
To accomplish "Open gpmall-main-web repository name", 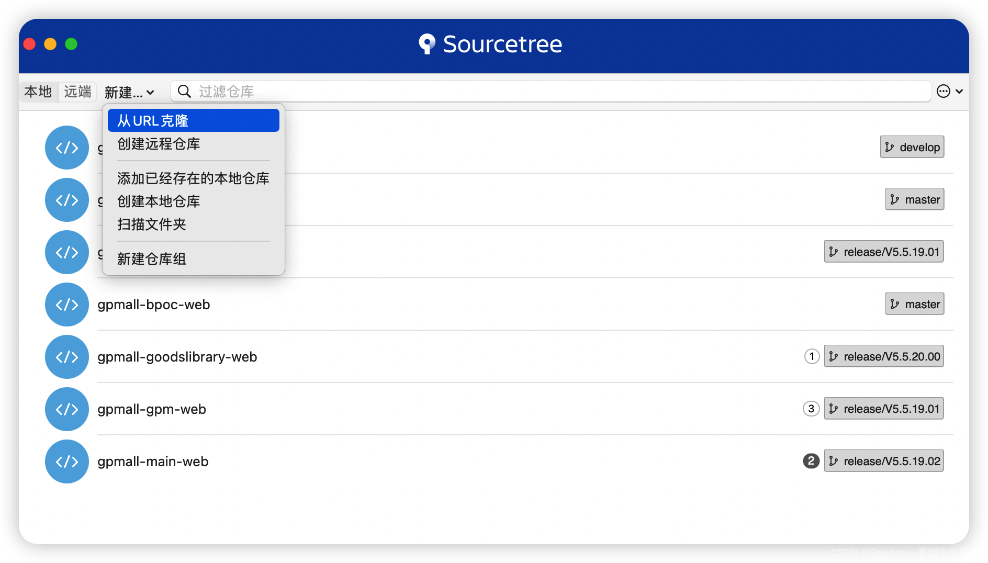I will click(153, 461).
